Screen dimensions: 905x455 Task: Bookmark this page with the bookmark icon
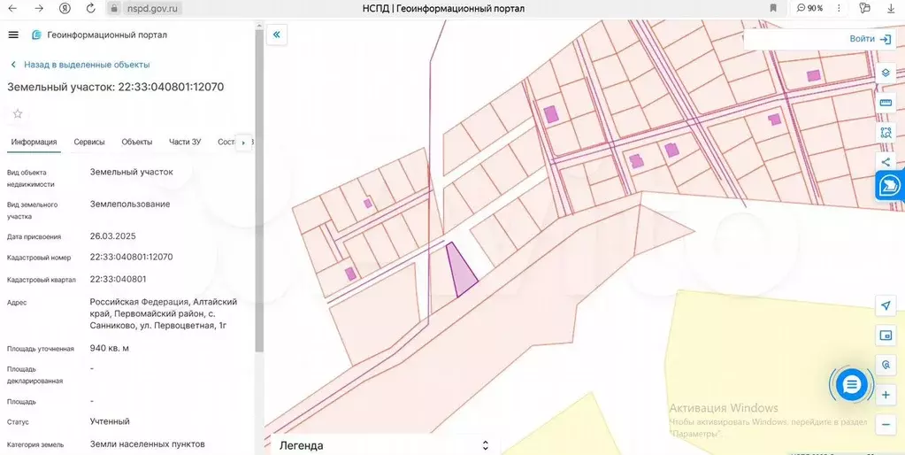[x=773, y=8]
